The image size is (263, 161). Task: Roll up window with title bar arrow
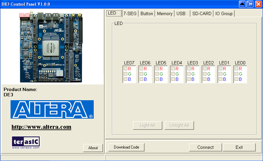242,4
